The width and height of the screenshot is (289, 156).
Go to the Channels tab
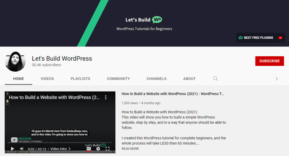pyautogui.click(x=156, y=79)
